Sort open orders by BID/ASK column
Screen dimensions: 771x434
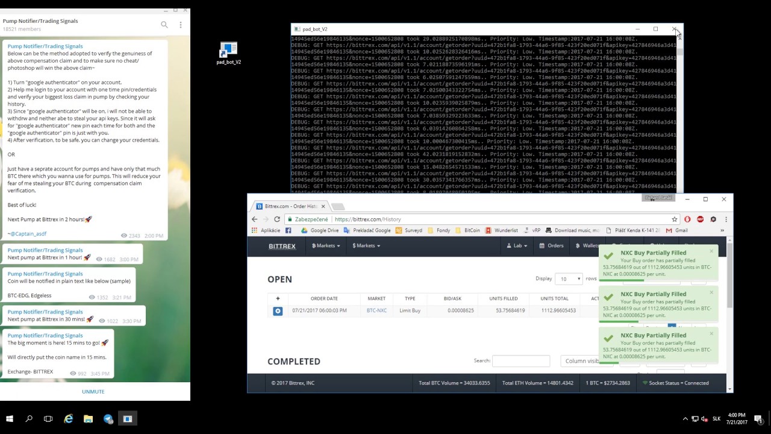(452, 298)
